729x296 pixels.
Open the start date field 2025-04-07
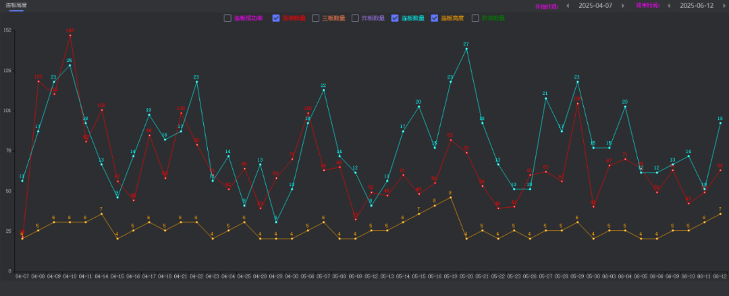click(x=595, y=5)
